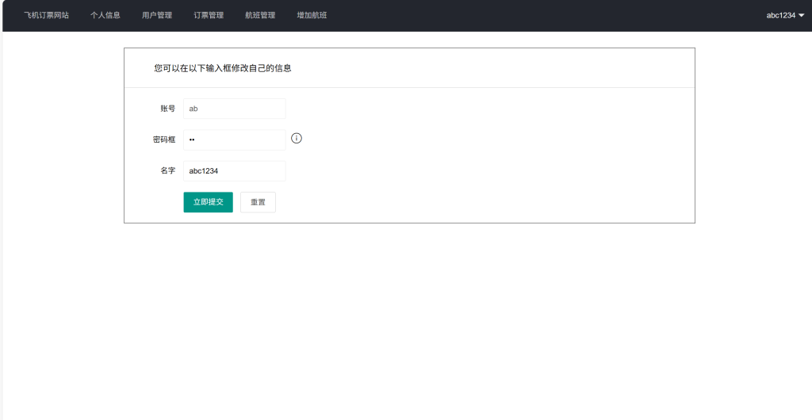Click the 密码框 field label
This screenshot has height=420, width=812.
coord(164,139)
